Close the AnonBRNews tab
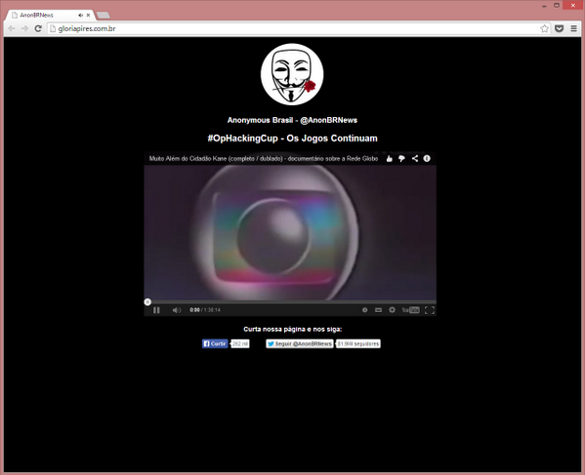This screenshot has width=585, height=475. (89, 16)
